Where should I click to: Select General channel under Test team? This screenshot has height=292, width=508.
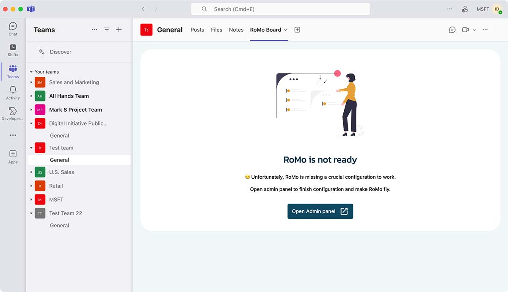click(x=79, y=160)
